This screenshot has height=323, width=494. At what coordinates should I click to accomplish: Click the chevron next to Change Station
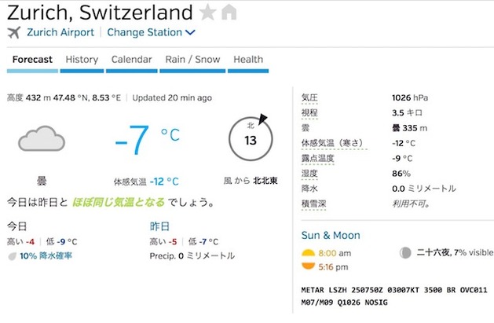190,32
